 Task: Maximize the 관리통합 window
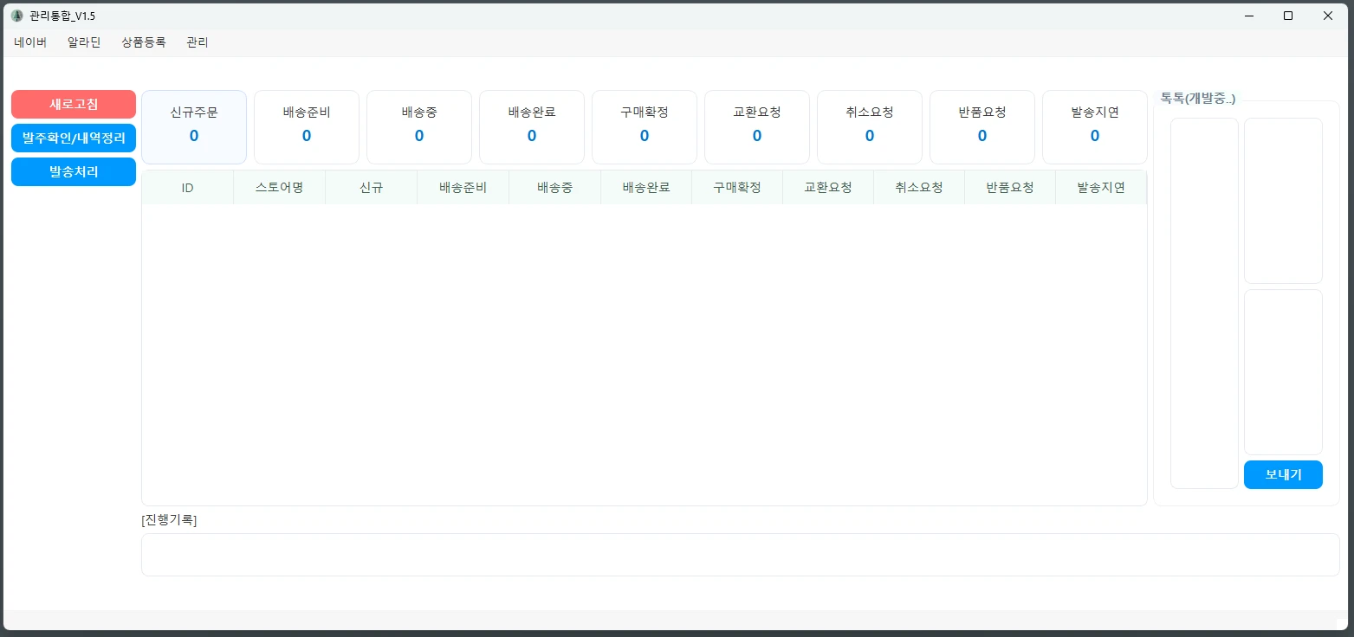click(x=1288, y=16)
